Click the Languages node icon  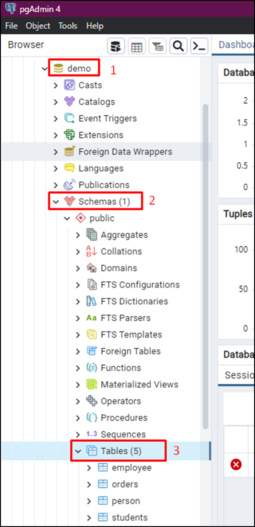click(69, 168)
